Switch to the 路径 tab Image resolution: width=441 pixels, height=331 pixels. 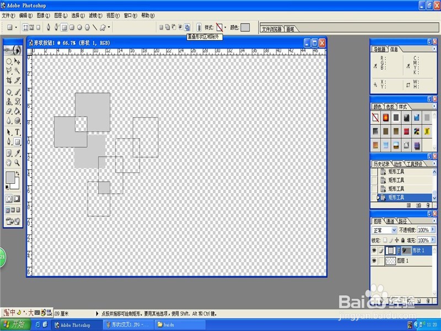[402, 221]
